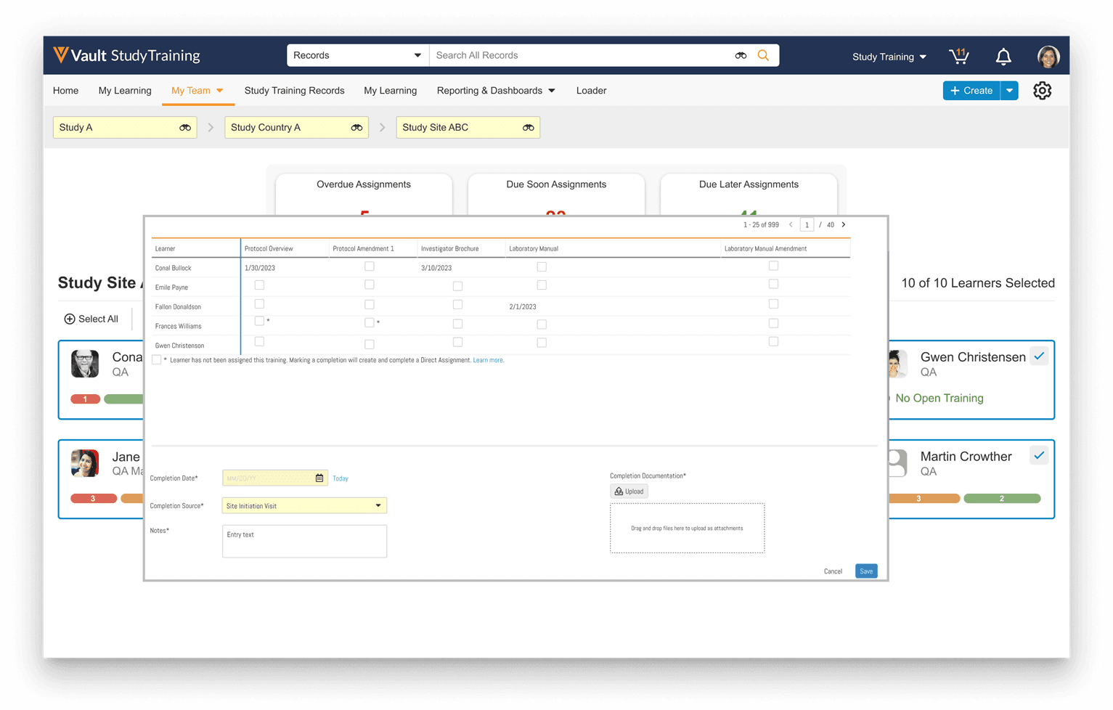Image resolution: width=1113 pixels, height=710 pixels.
Task: Click Select All learners
Action: (91, 319)
